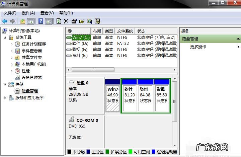241x157 pixels.
Task: Open the 操作(A) menu
Action: click(28, 13)
